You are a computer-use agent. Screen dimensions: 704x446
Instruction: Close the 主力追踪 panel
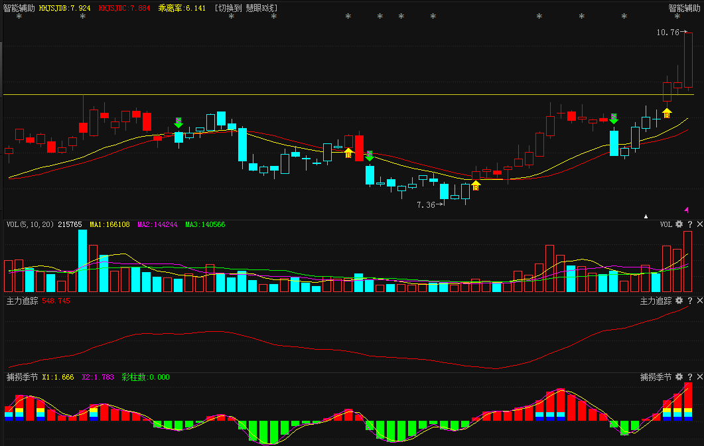[x=699, y=301]
